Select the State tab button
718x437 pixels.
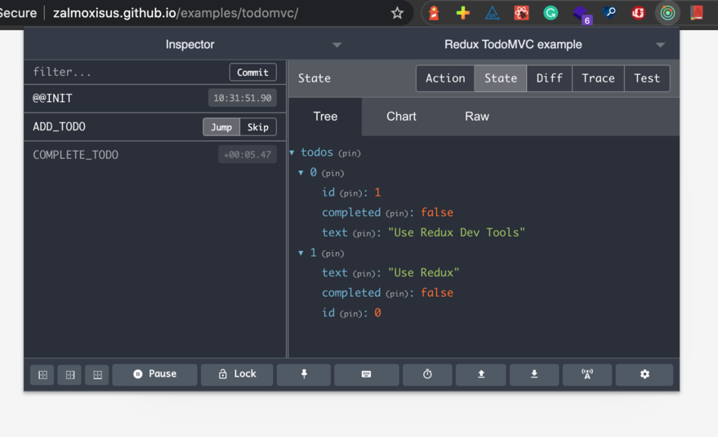(x=501, y=78)
